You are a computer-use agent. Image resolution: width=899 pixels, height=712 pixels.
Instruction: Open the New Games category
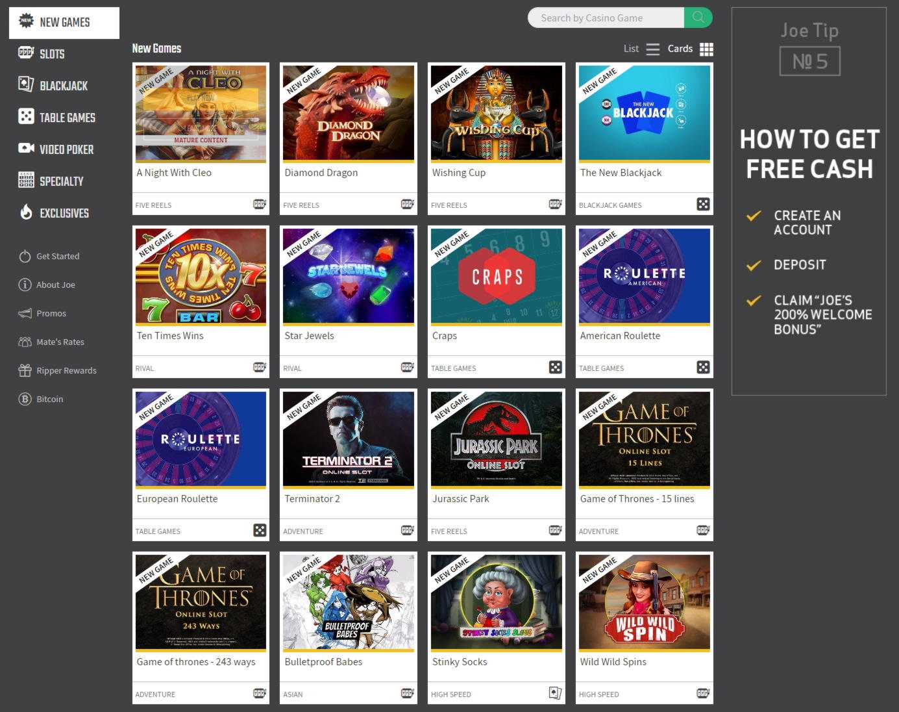[x=64, y=22]
